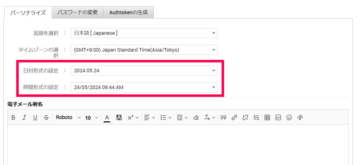Open the タイムゾーンの選択 timezone dropdown
360x165 pixels.
144,50
